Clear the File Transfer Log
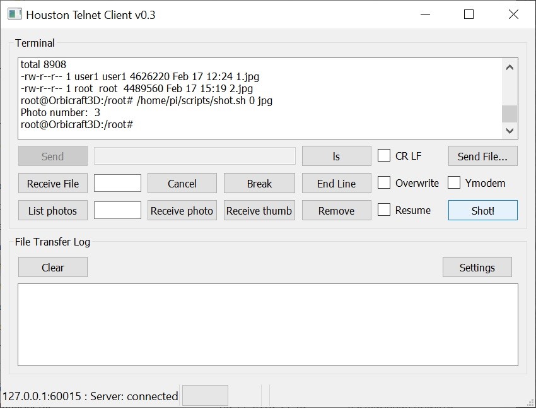Image resolution: width=536 pixels, height=409 pixels. pyautogui.click(x=53, y=268)
